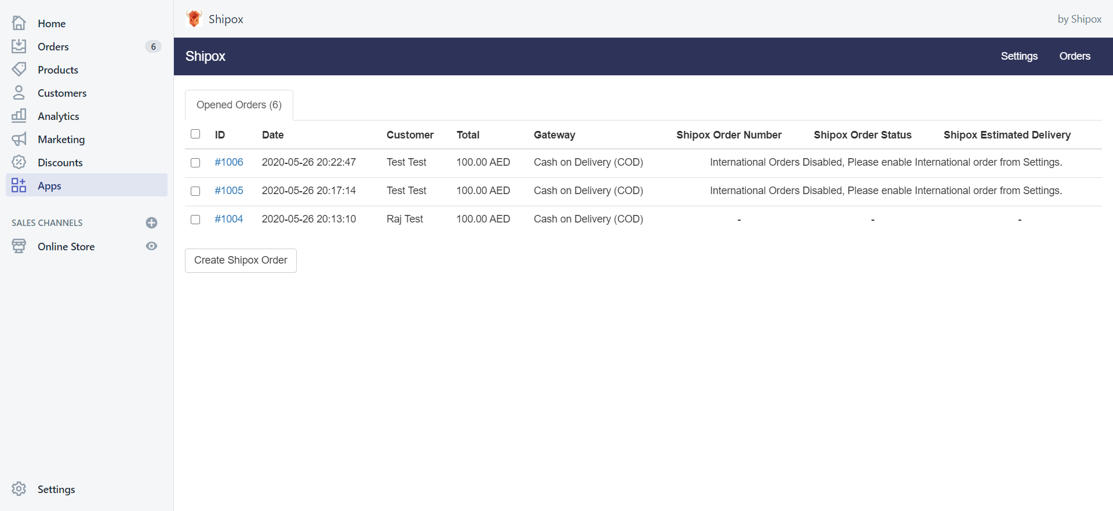Click date 2020-05-26 20:22:47
Screen dimensions: 1113x511
(x=309, y=162)
